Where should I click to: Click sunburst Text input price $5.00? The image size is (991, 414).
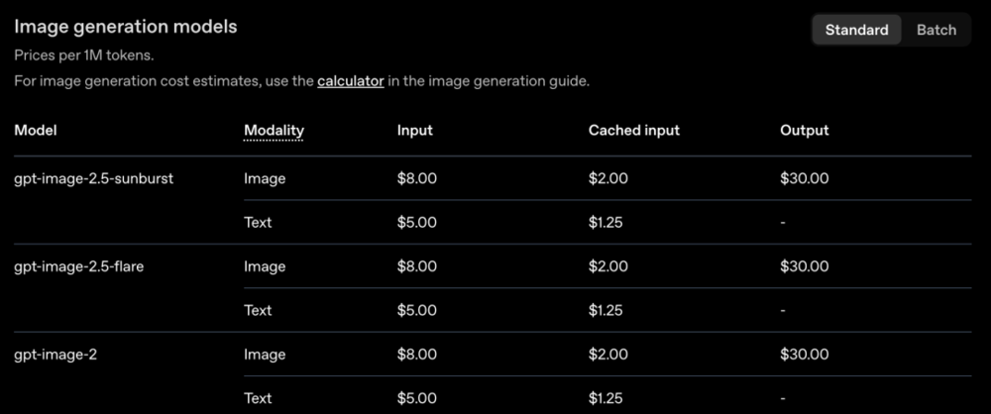point(416,222)
